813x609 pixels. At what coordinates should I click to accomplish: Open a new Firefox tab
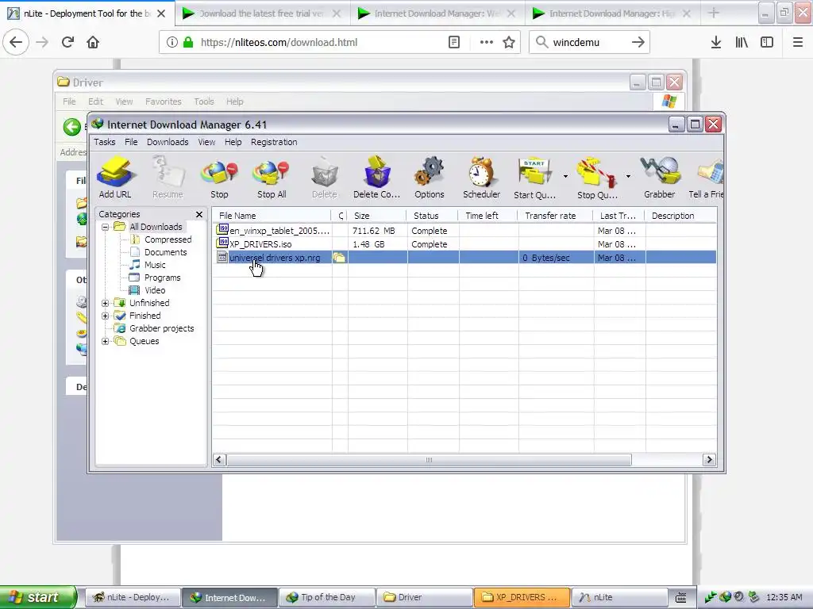coord(714,13)
